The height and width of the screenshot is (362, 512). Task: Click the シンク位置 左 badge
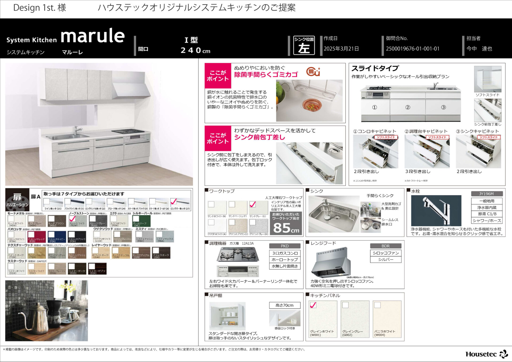click(x=304, y=46)
